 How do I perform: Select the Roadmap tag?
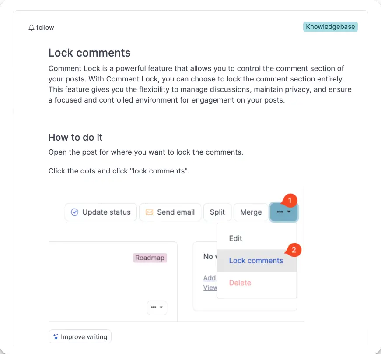tap(150, 258)
